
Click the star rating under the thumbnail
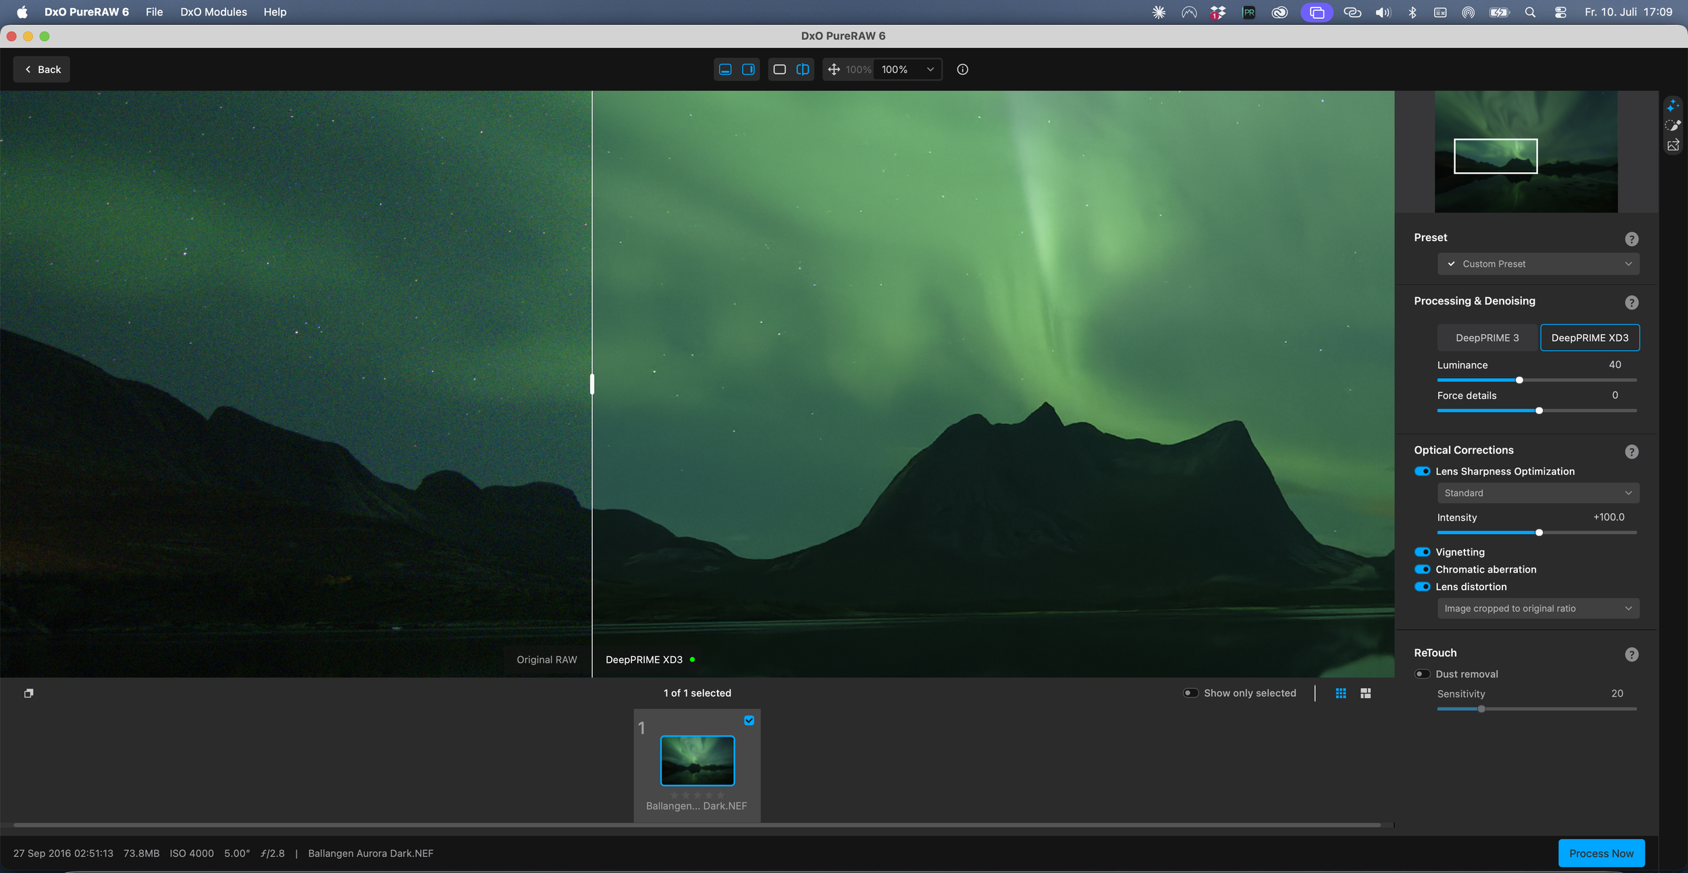[x=697, y=795]
